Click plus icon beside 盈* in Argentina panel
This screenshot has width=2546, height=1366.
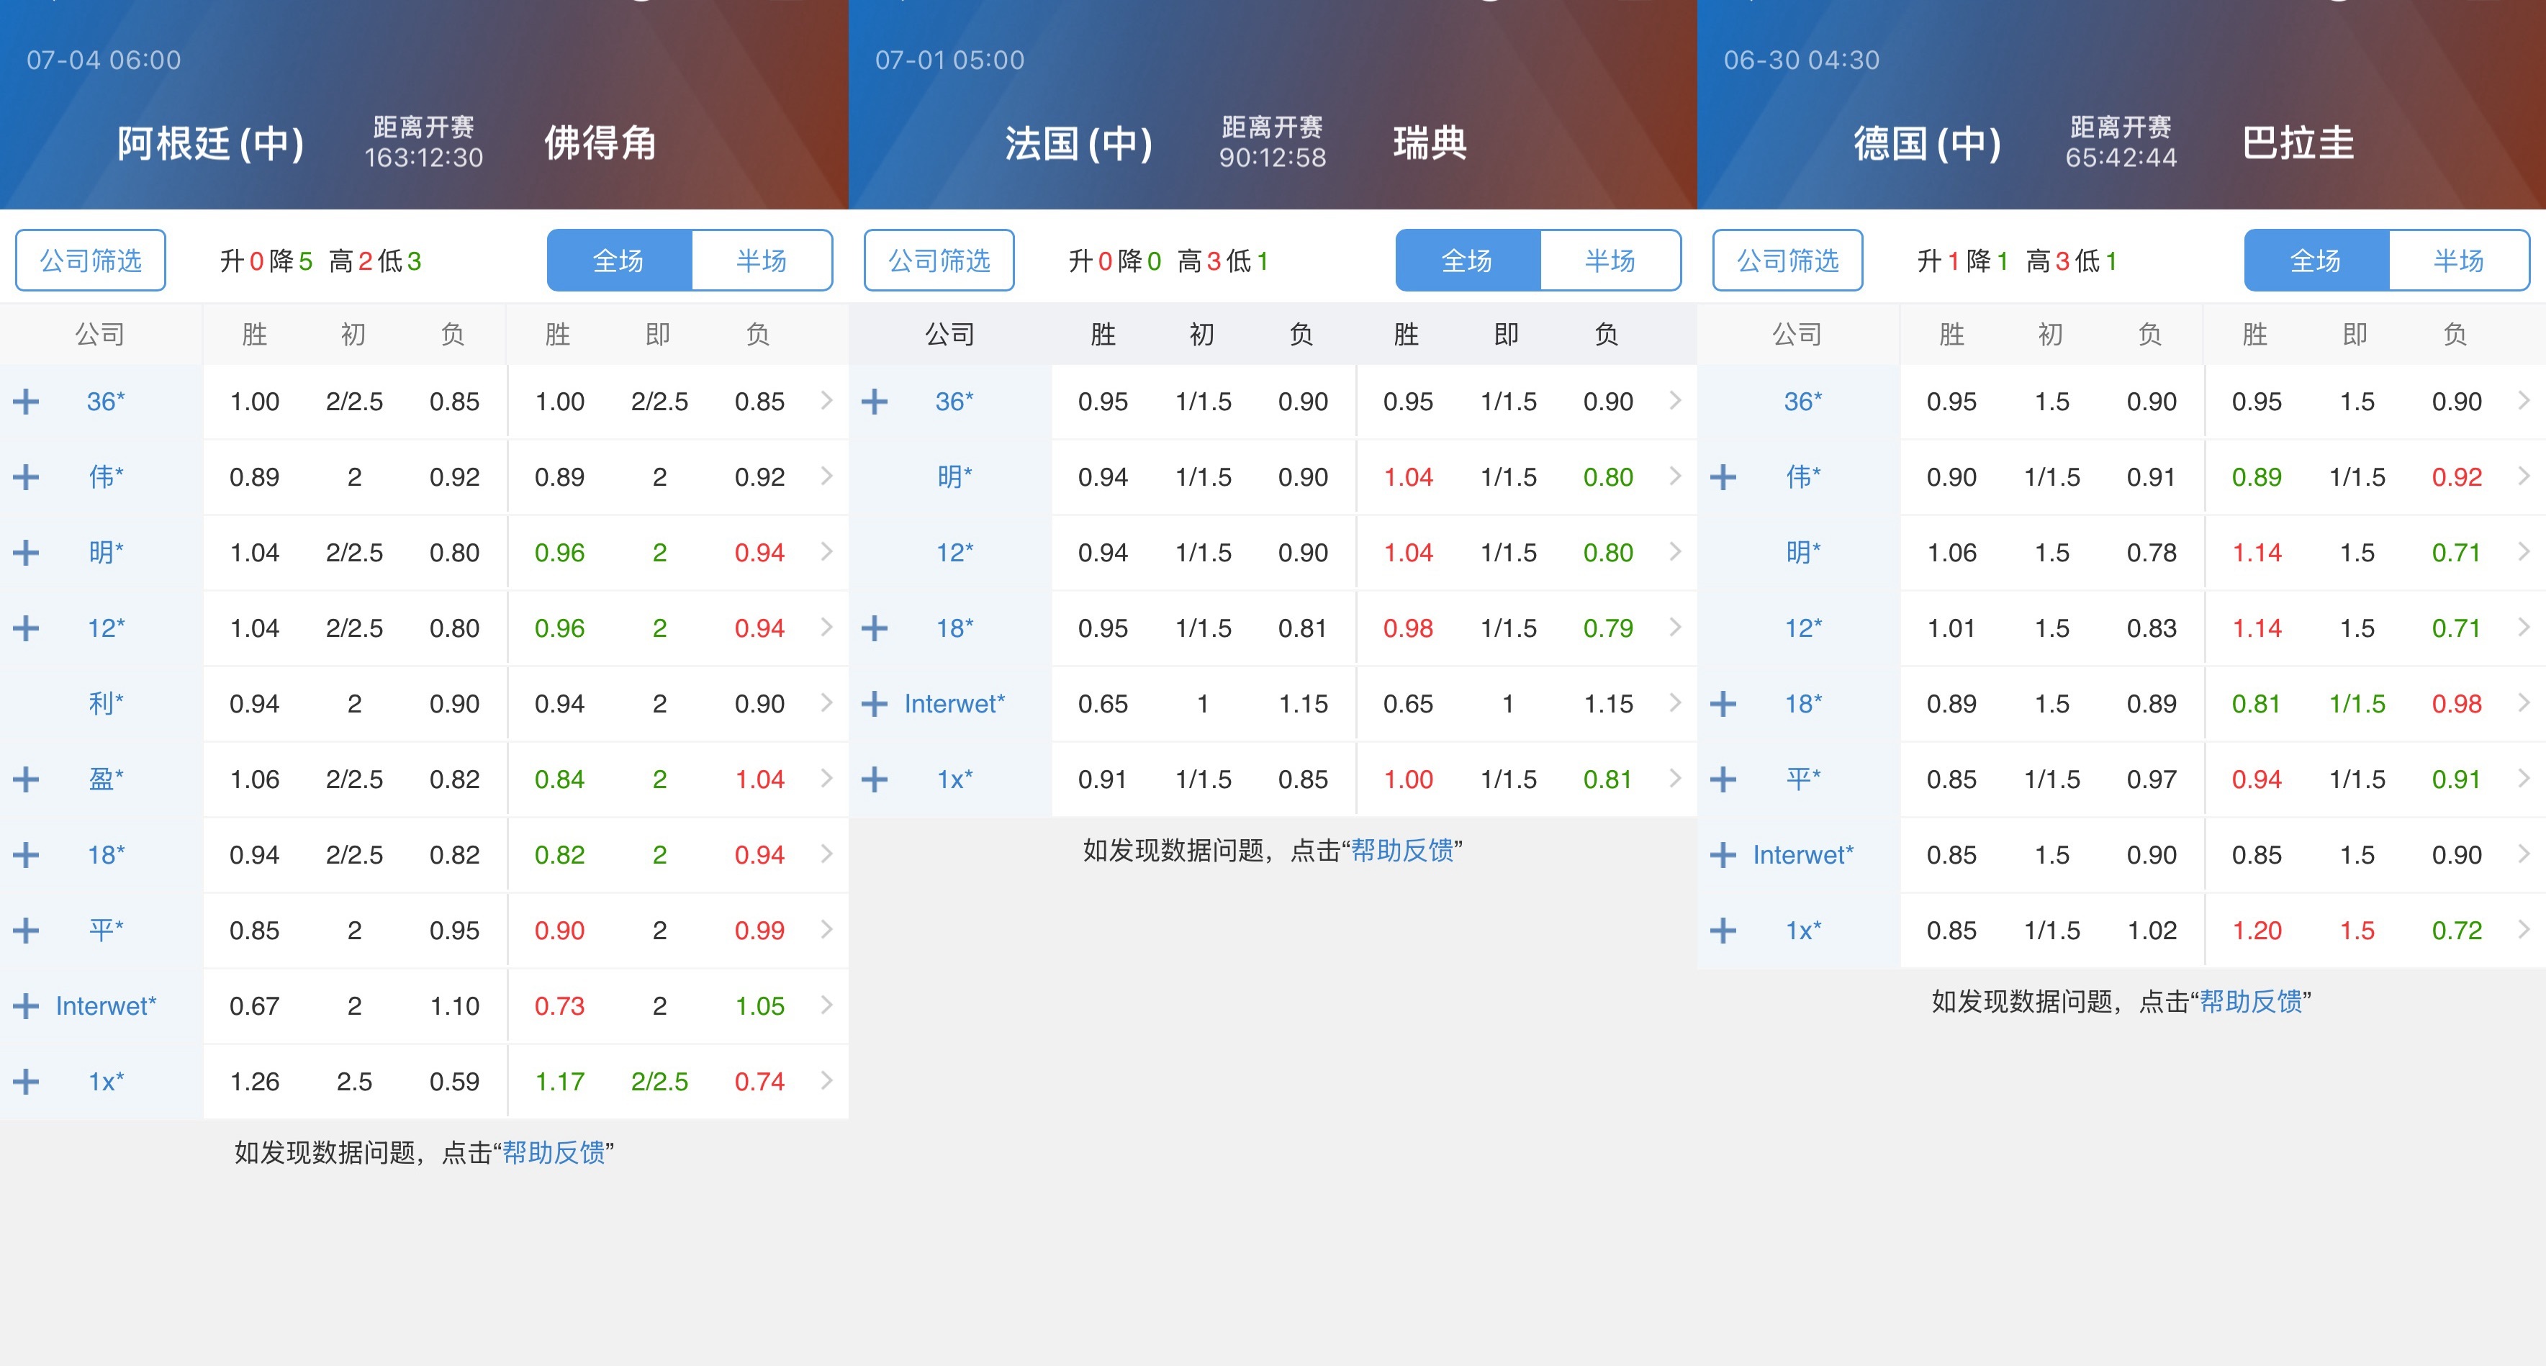coord(26,780)
